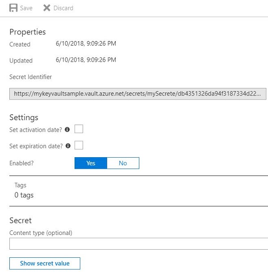Click the Secret Identifier URL field
Viewport: 268px width, 272px height.
tap(138, 94)
